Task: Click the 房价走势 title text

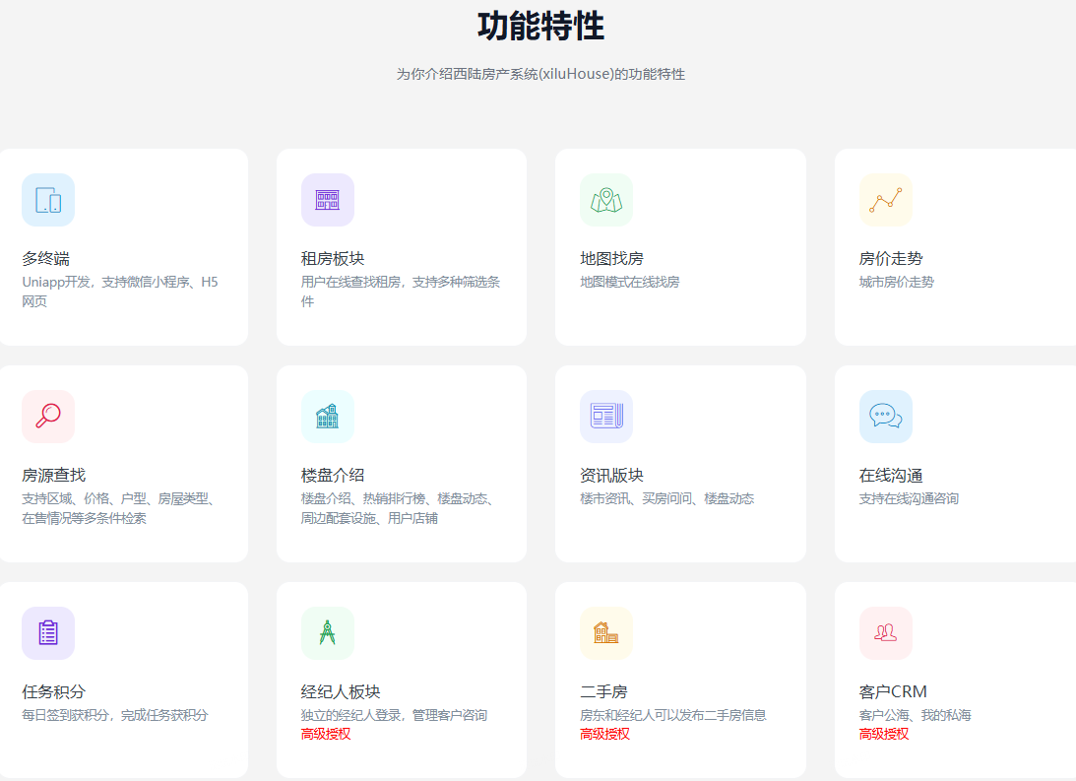Action: pyautogui.click(x=891, y=259)
